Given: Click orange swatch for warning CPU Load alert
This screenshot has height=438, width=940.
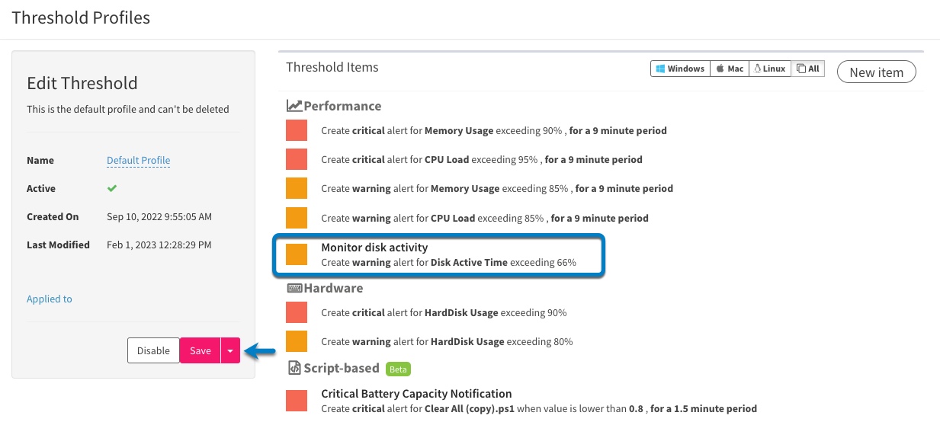Looking at the screenshot, I should [x=297, y=218].
